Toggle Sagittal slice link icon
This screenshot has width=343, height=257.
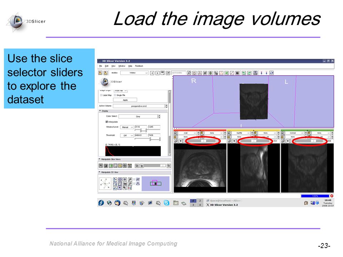click(230, 141)
